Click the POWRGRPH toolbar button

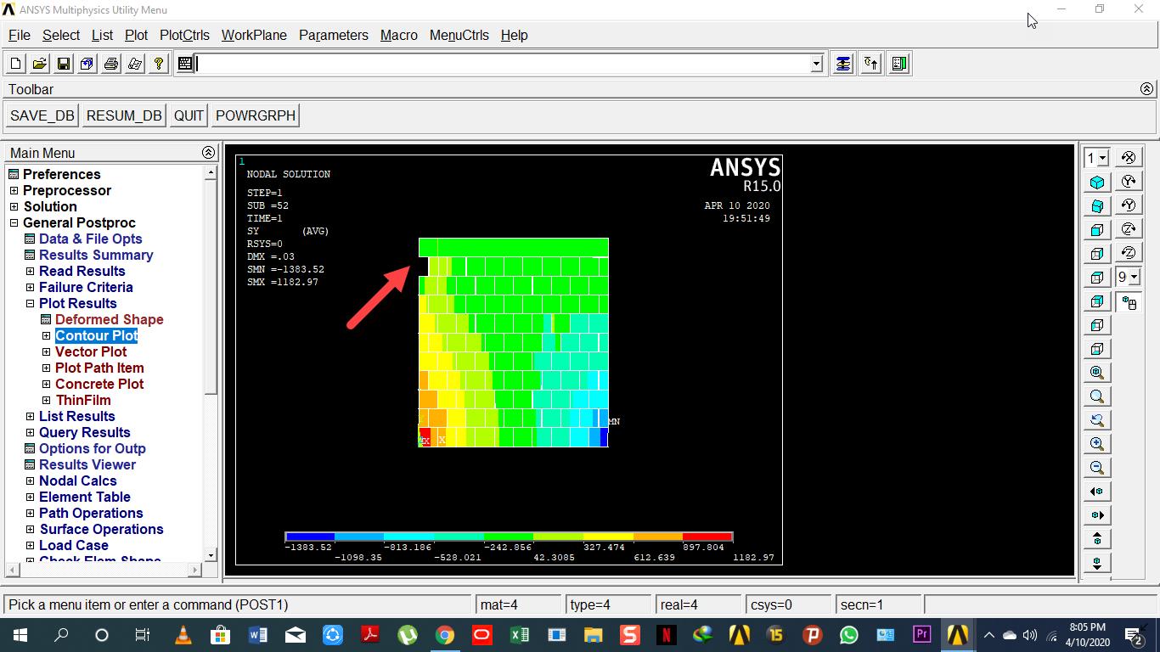(x=256, y=115)
